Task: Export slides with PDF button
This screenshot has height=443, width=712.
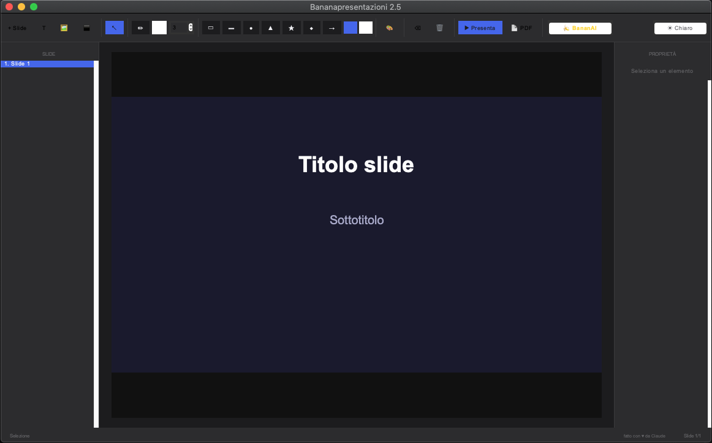Action: pos(521,28)
